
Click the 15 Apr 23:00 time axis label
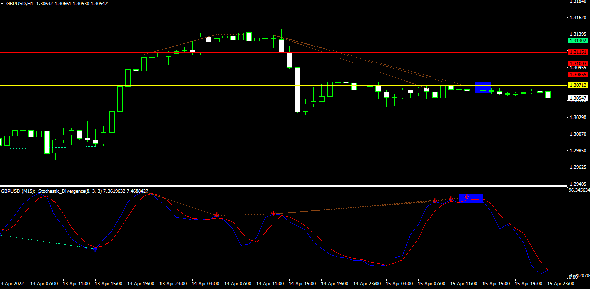pos(560,284)
